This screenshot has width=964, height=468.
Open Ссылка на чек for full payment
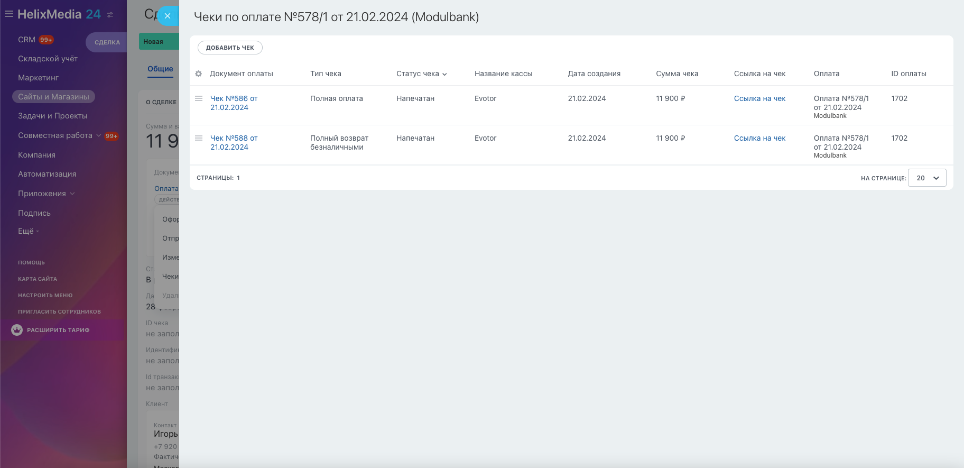pyautogui.click(x=759, y=99)
